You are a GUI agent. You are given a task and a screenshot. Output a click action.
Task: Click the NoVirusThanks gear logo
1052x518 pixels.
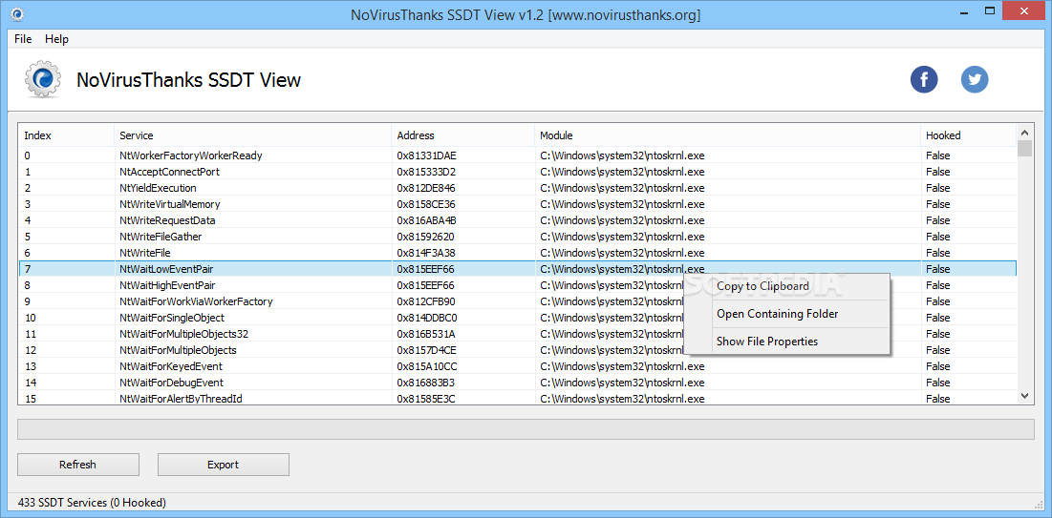(x=43, y=79)
